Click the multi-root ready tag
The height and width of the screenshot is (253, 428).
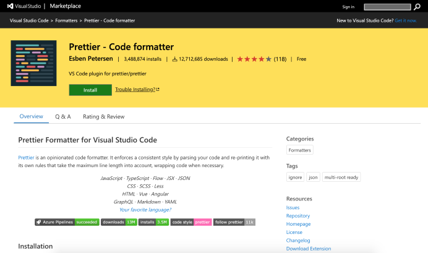[341, 178]
